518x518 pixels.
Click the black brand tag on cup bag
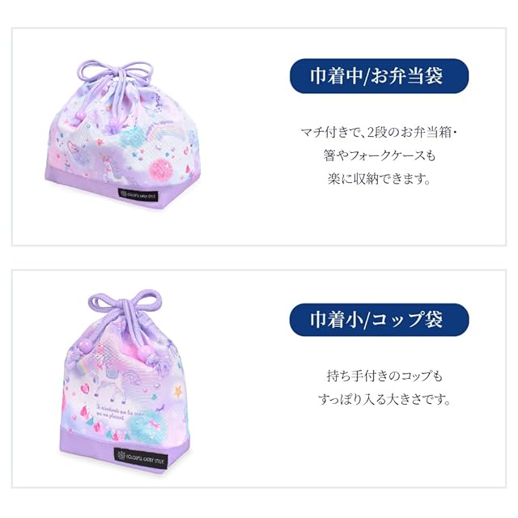point(141,457)
